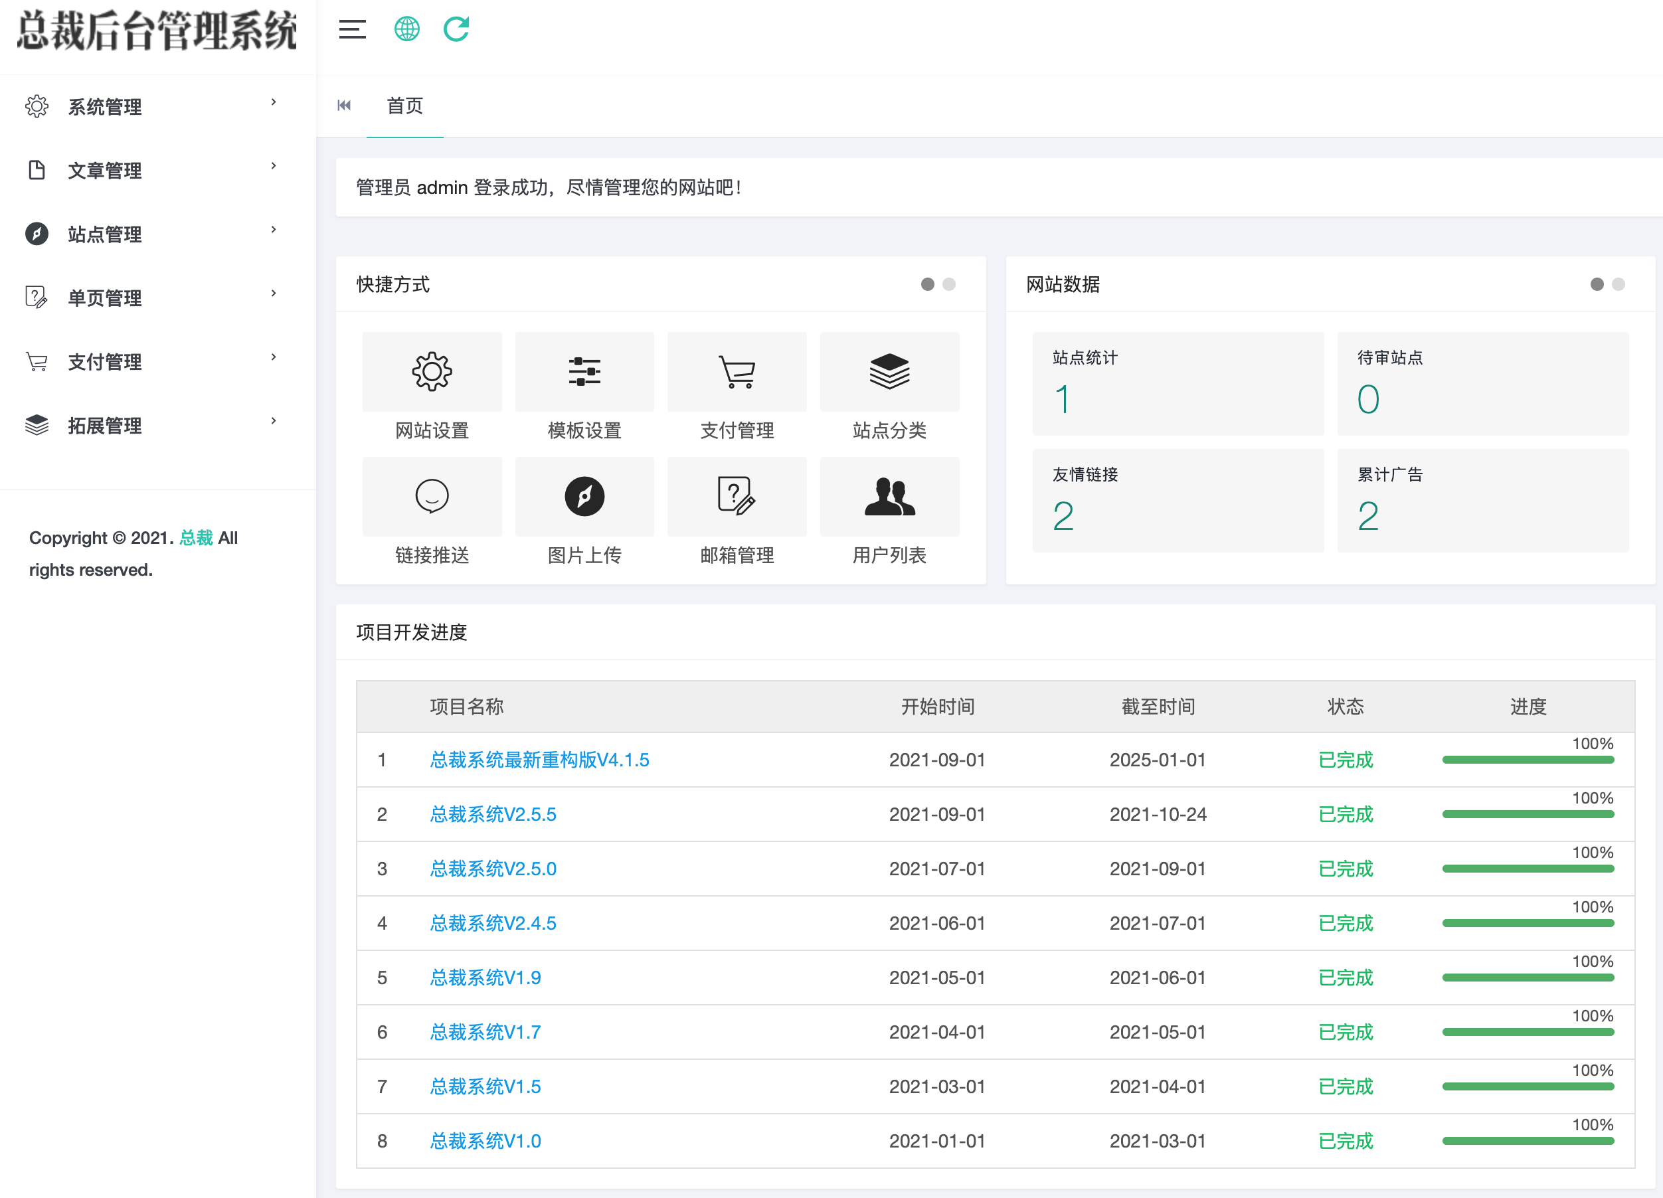Open 总裁系统V1.9 project link

[x=485, y=978]
